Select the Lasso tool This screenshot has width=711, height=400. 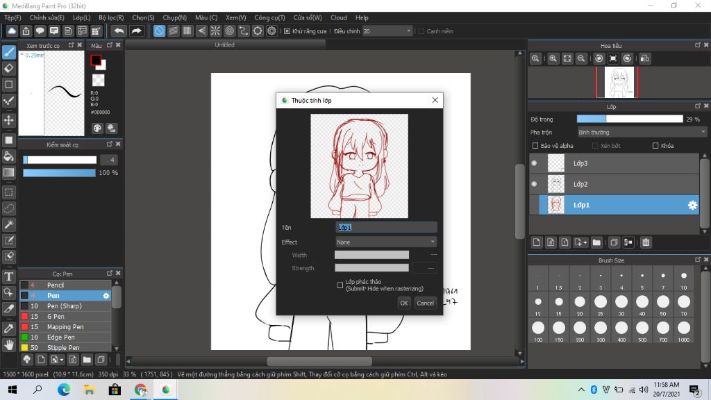click(x=8, y=208)
